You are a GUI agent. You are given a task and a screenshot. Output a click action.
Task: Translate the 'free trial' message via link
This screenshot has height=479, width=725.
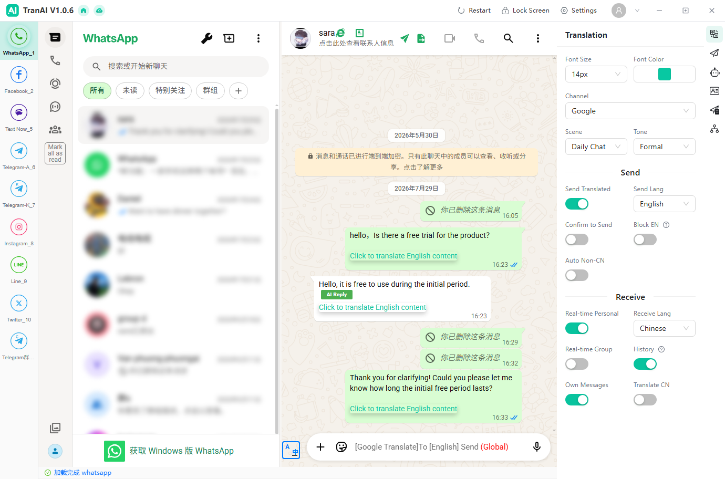(x=403, y=256)
